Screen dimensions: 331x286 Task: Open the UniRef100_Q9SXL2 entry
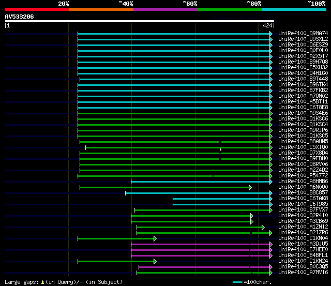(x=303, y=39)
